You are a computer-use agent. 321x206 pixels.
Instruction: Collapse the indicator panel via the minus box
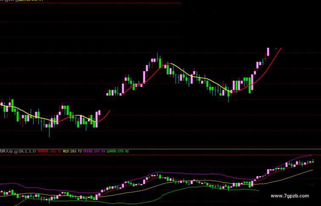(x=16, y=151)
